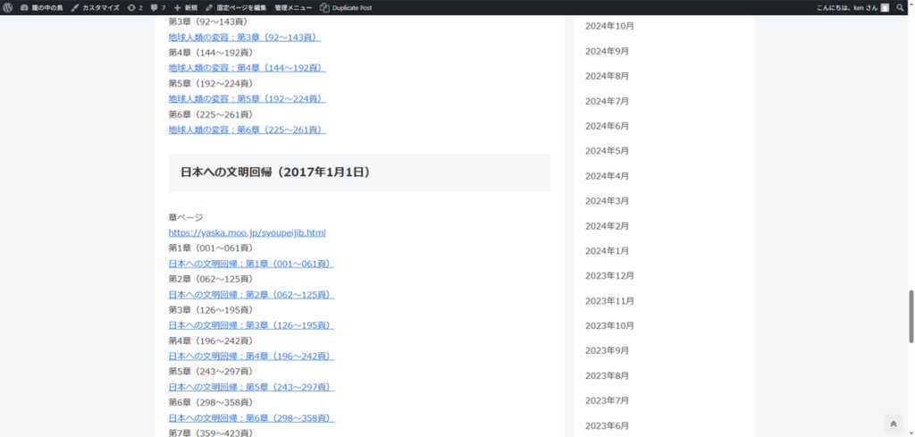This screenshot has width=915, height=437.
Task: Open 日本への文明回帰 第1章 link
Action: (x=251, y=264)
